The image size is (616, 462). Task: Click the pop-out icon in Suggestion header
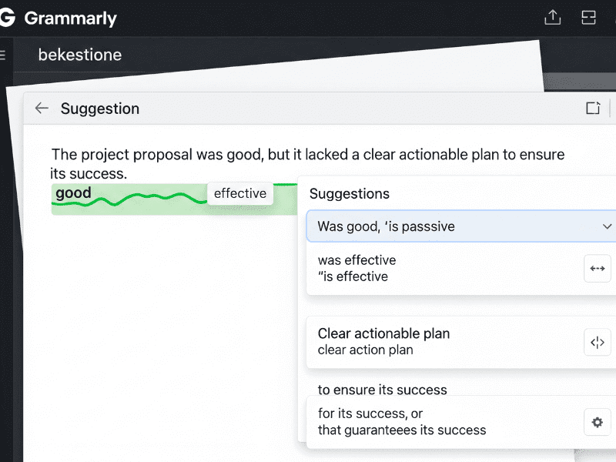pyautogui.click(x=593, y=108)
